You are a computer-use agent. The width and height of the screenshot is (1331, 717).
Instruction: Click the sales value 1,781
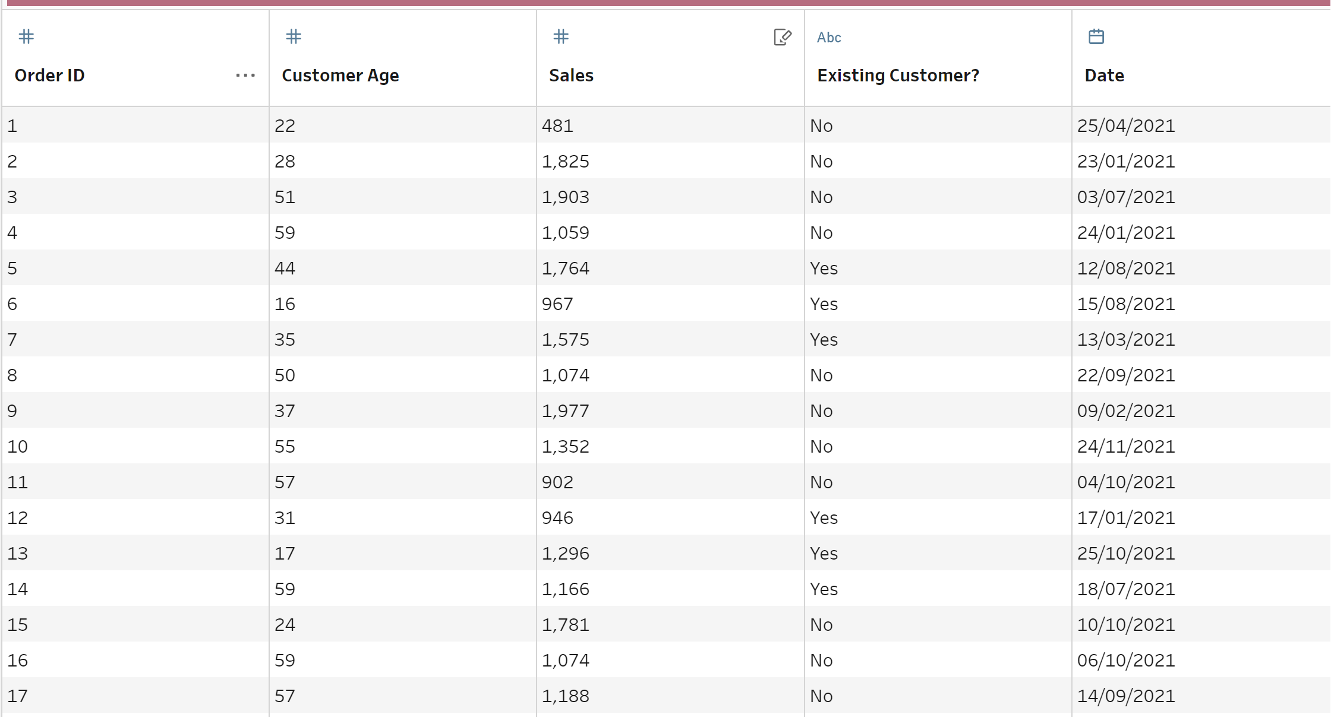[565, 625]
